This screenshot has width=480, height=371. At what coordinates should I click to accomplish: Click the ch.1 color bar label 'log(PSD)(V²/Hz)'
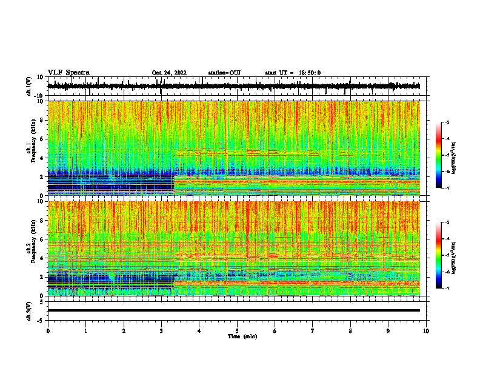(x=454, y=158)
